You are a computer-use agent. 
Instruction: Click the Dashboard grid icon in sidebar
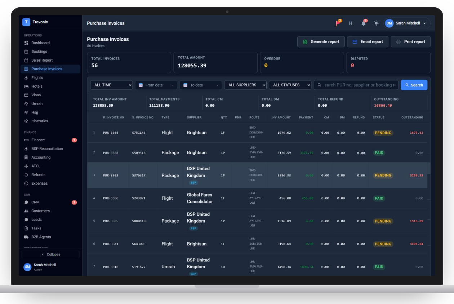(26, 43)
